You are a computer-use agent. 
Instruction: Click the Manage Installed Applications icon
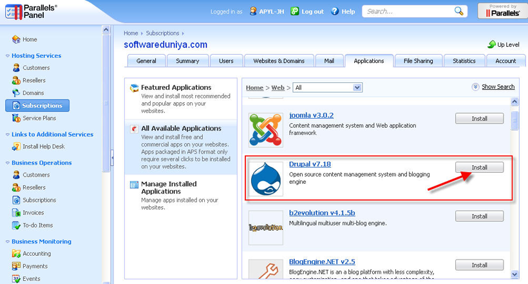[x=135, y=185]
